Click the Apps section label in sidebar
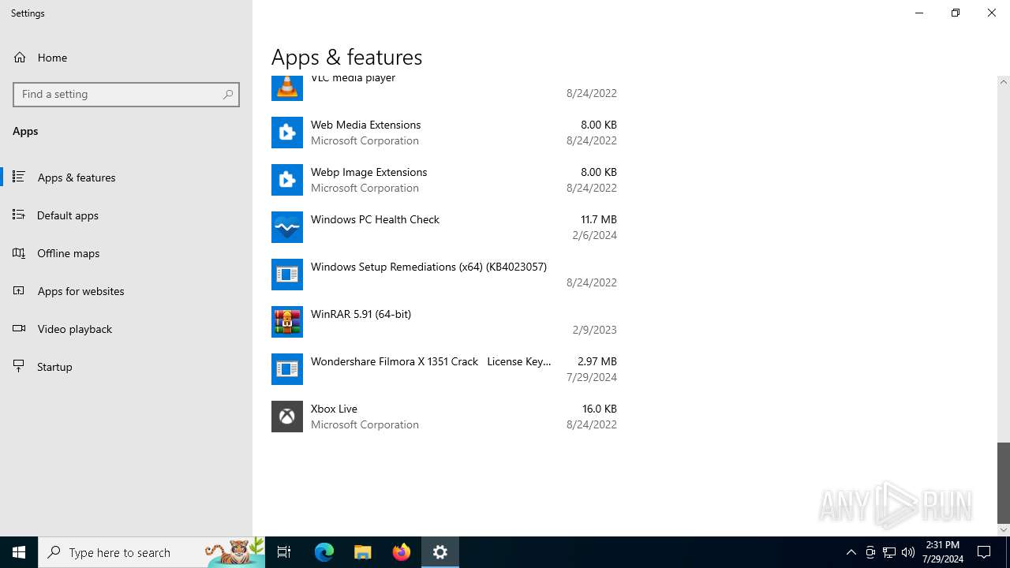 point(25,131)
